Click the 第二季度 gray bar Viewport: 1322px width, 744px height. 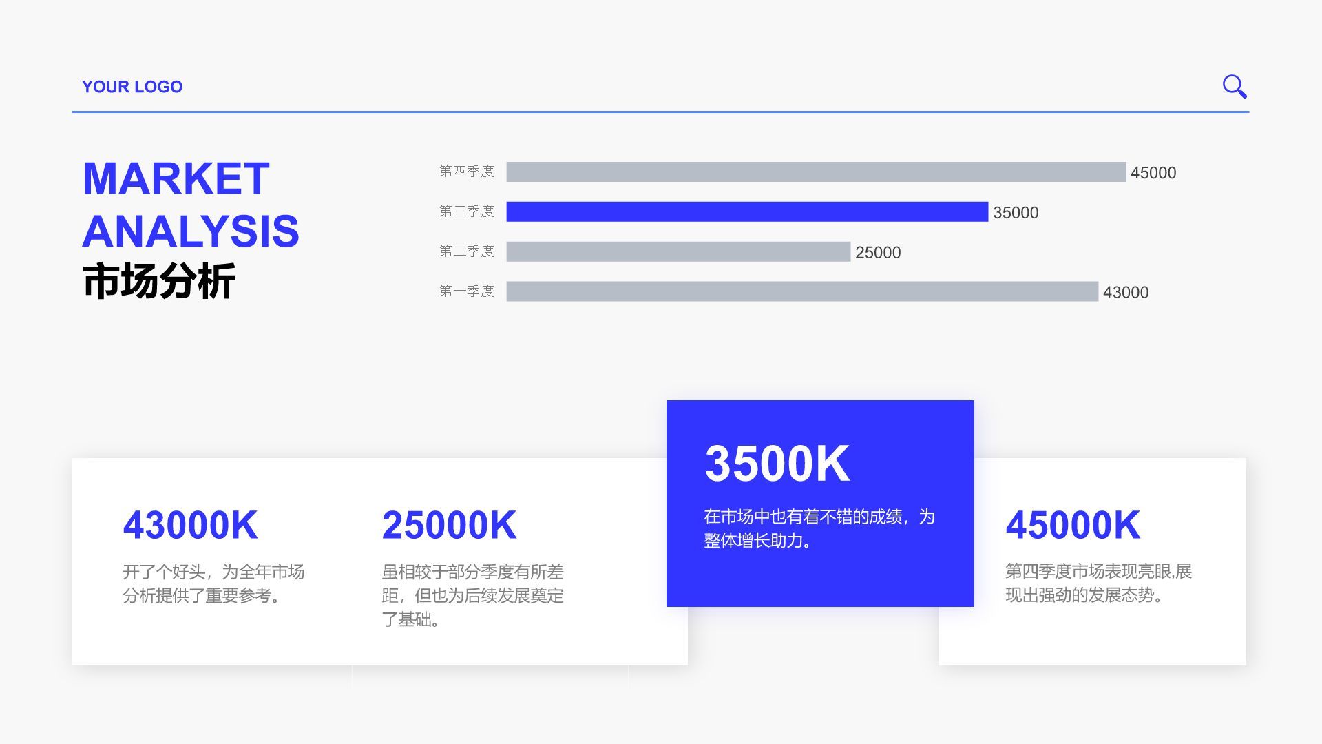(678, 252)
